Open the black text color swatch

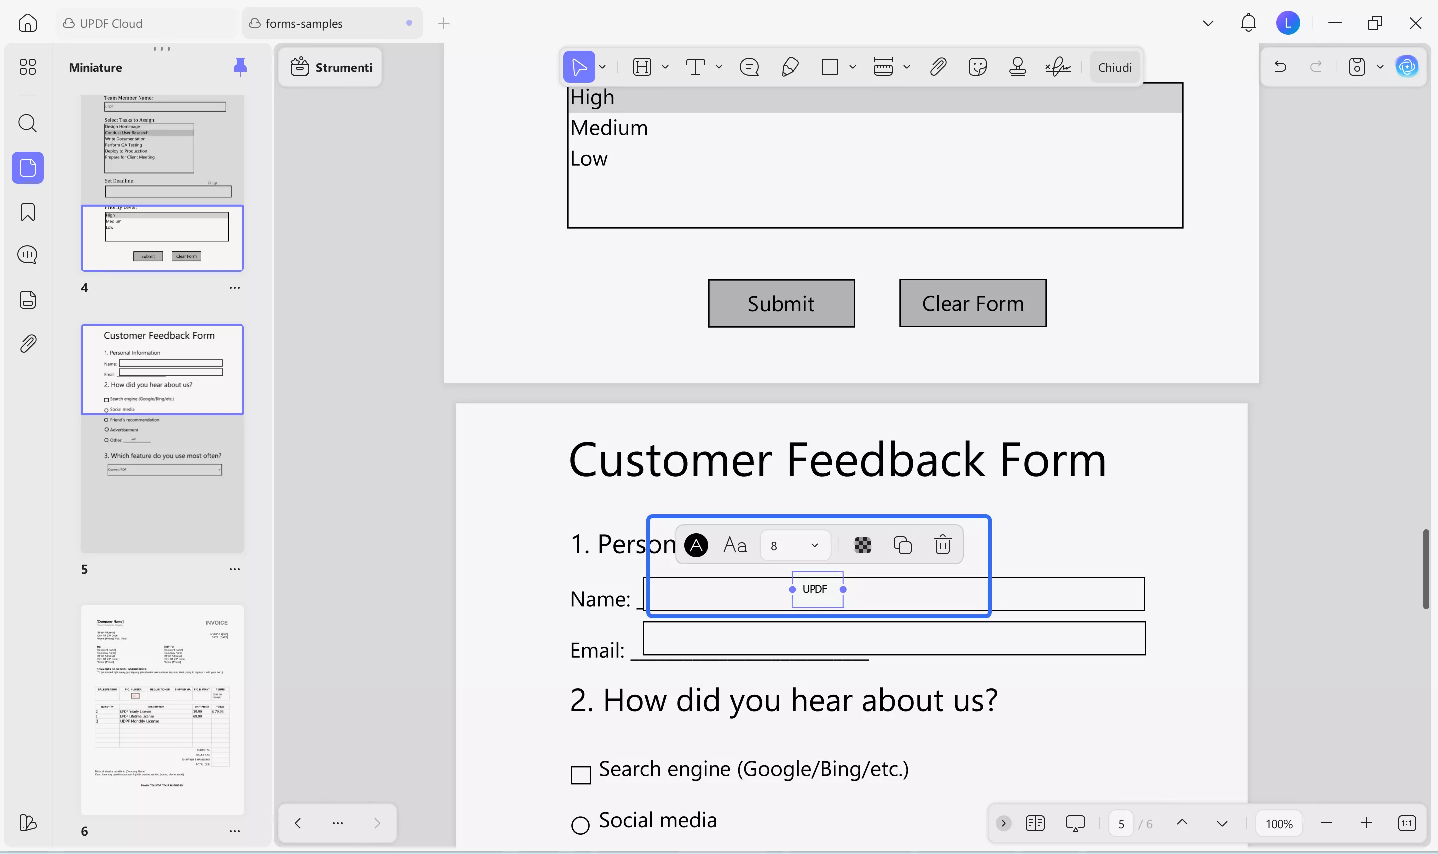(696, 545)
